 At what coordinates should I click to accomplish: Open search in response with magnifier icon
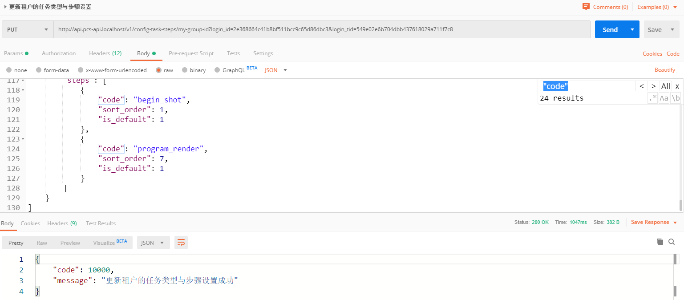(x=672, y=242)
